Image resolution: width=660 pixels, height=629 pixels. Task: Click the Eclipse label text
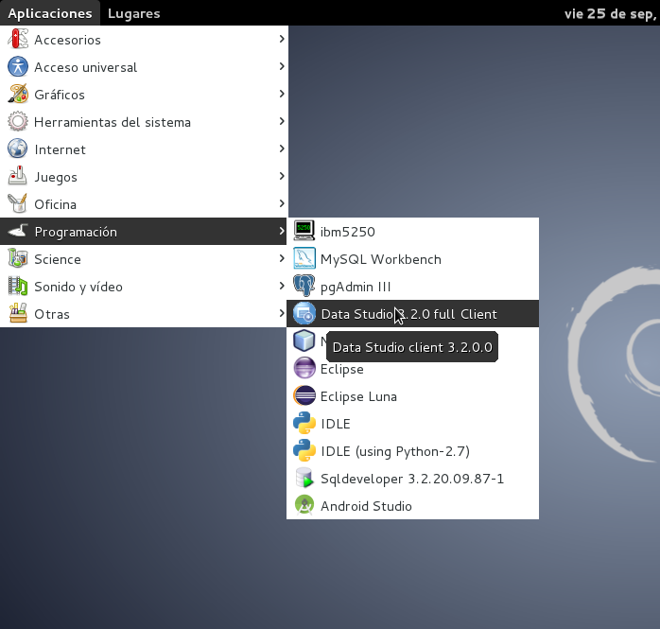point(341,369)
